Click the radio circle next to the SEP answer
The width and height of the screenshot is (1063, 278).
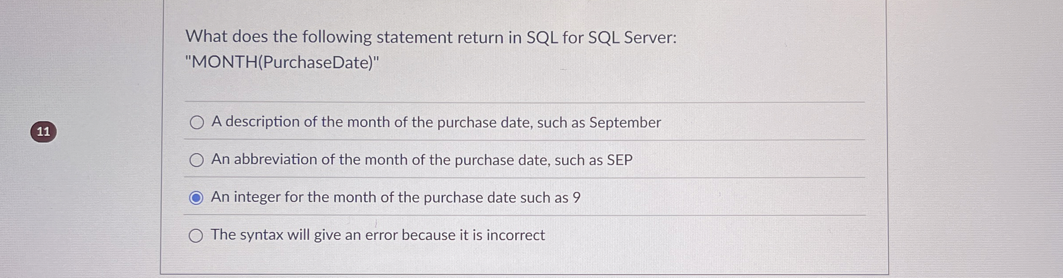tap(198, 160)
